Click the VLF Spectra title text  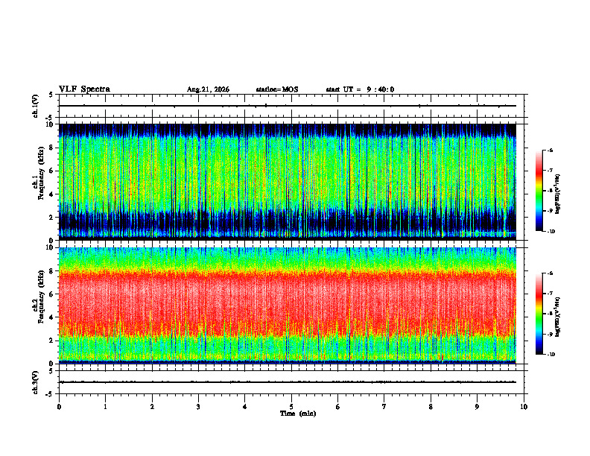(84, 89)
